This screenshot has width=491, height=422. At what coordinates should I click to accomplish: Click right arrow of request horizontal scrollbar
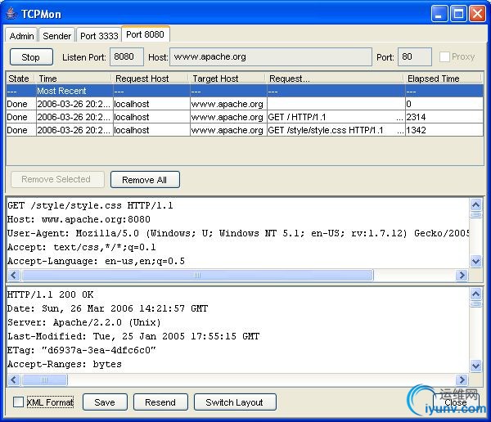[x=462, y=275]
